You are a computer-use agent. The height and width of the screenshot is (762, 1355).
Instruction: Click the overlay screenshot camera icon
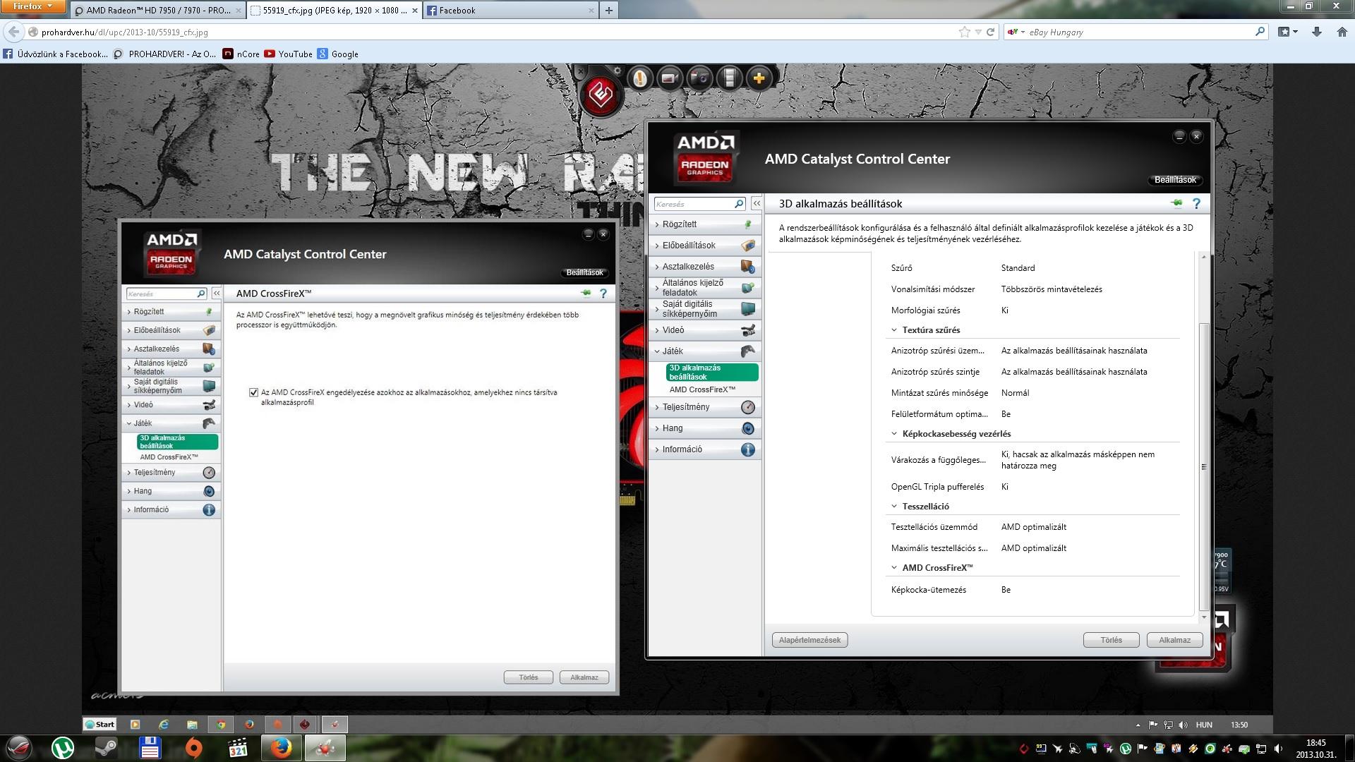(x=700, y=78)
